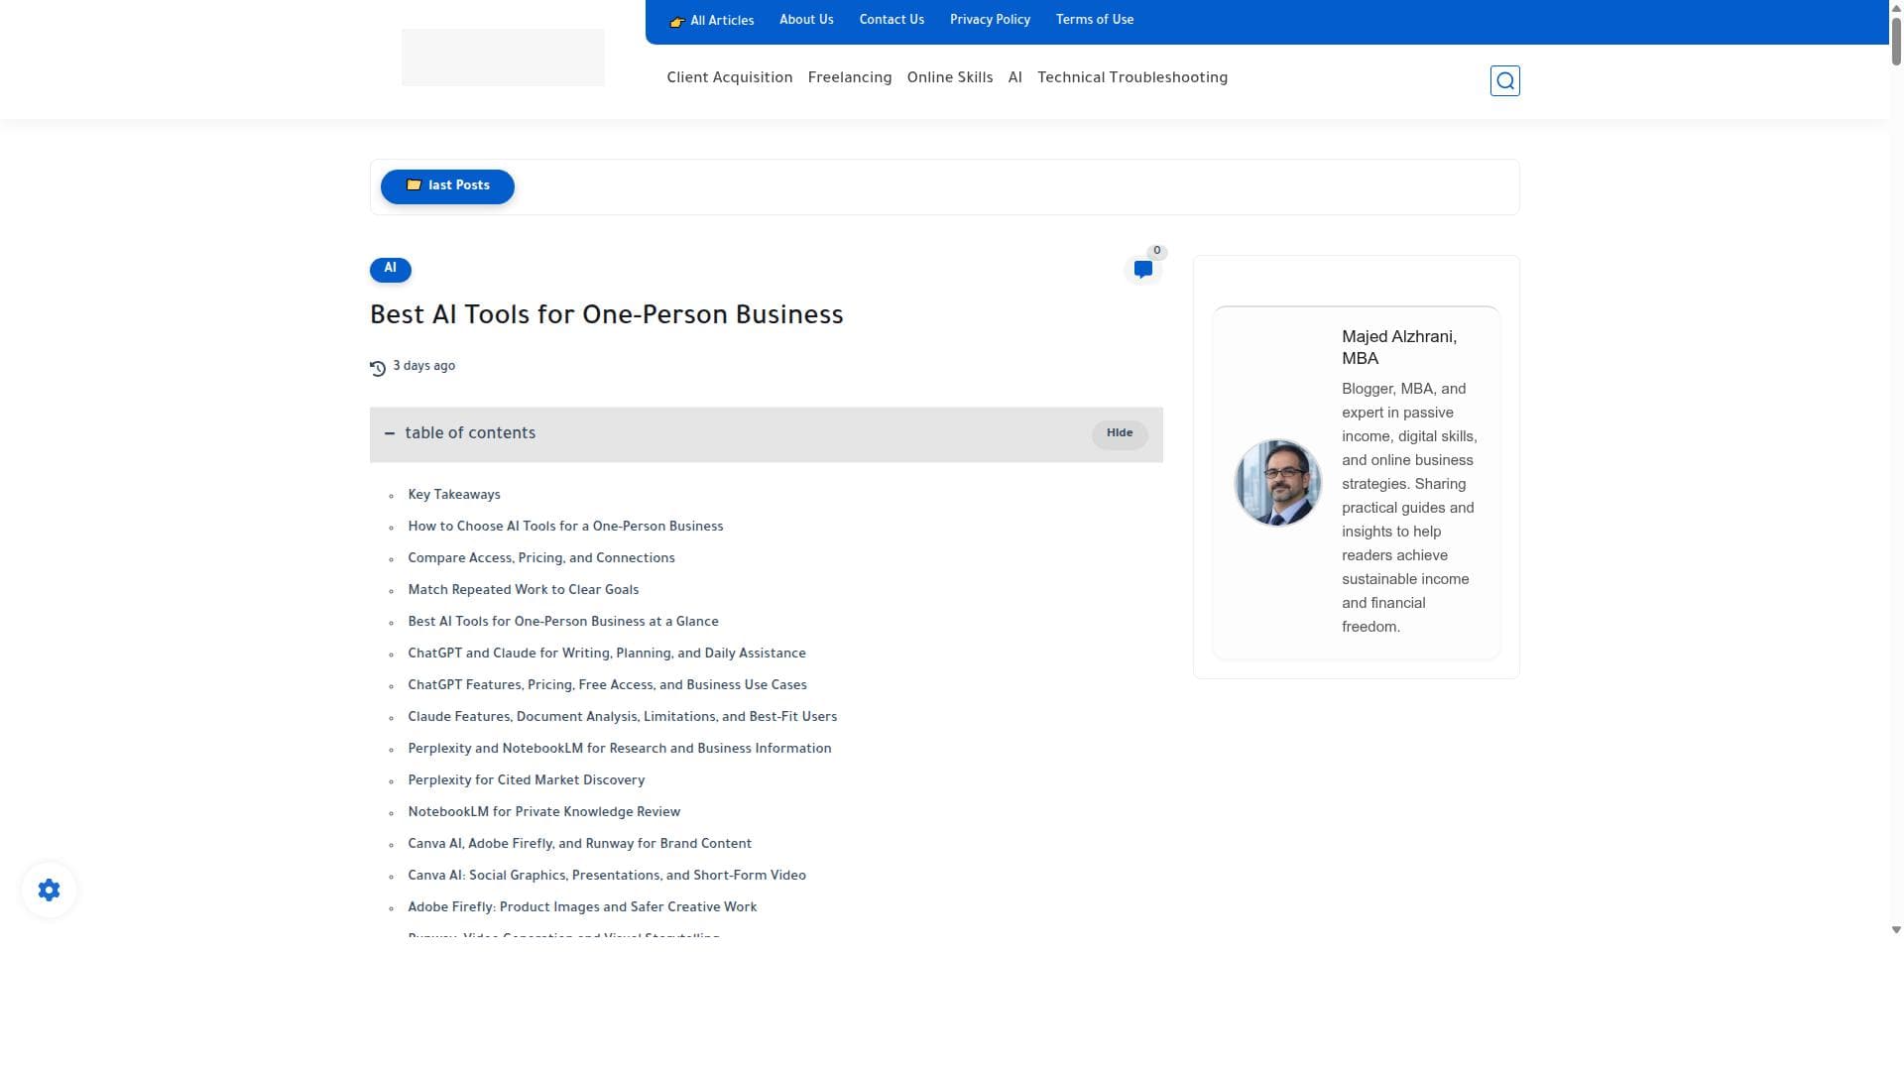This screenshot has width=1904, height=1071.
Task: Open Canva AI: Social Graphics section
Action: [607, 876]
